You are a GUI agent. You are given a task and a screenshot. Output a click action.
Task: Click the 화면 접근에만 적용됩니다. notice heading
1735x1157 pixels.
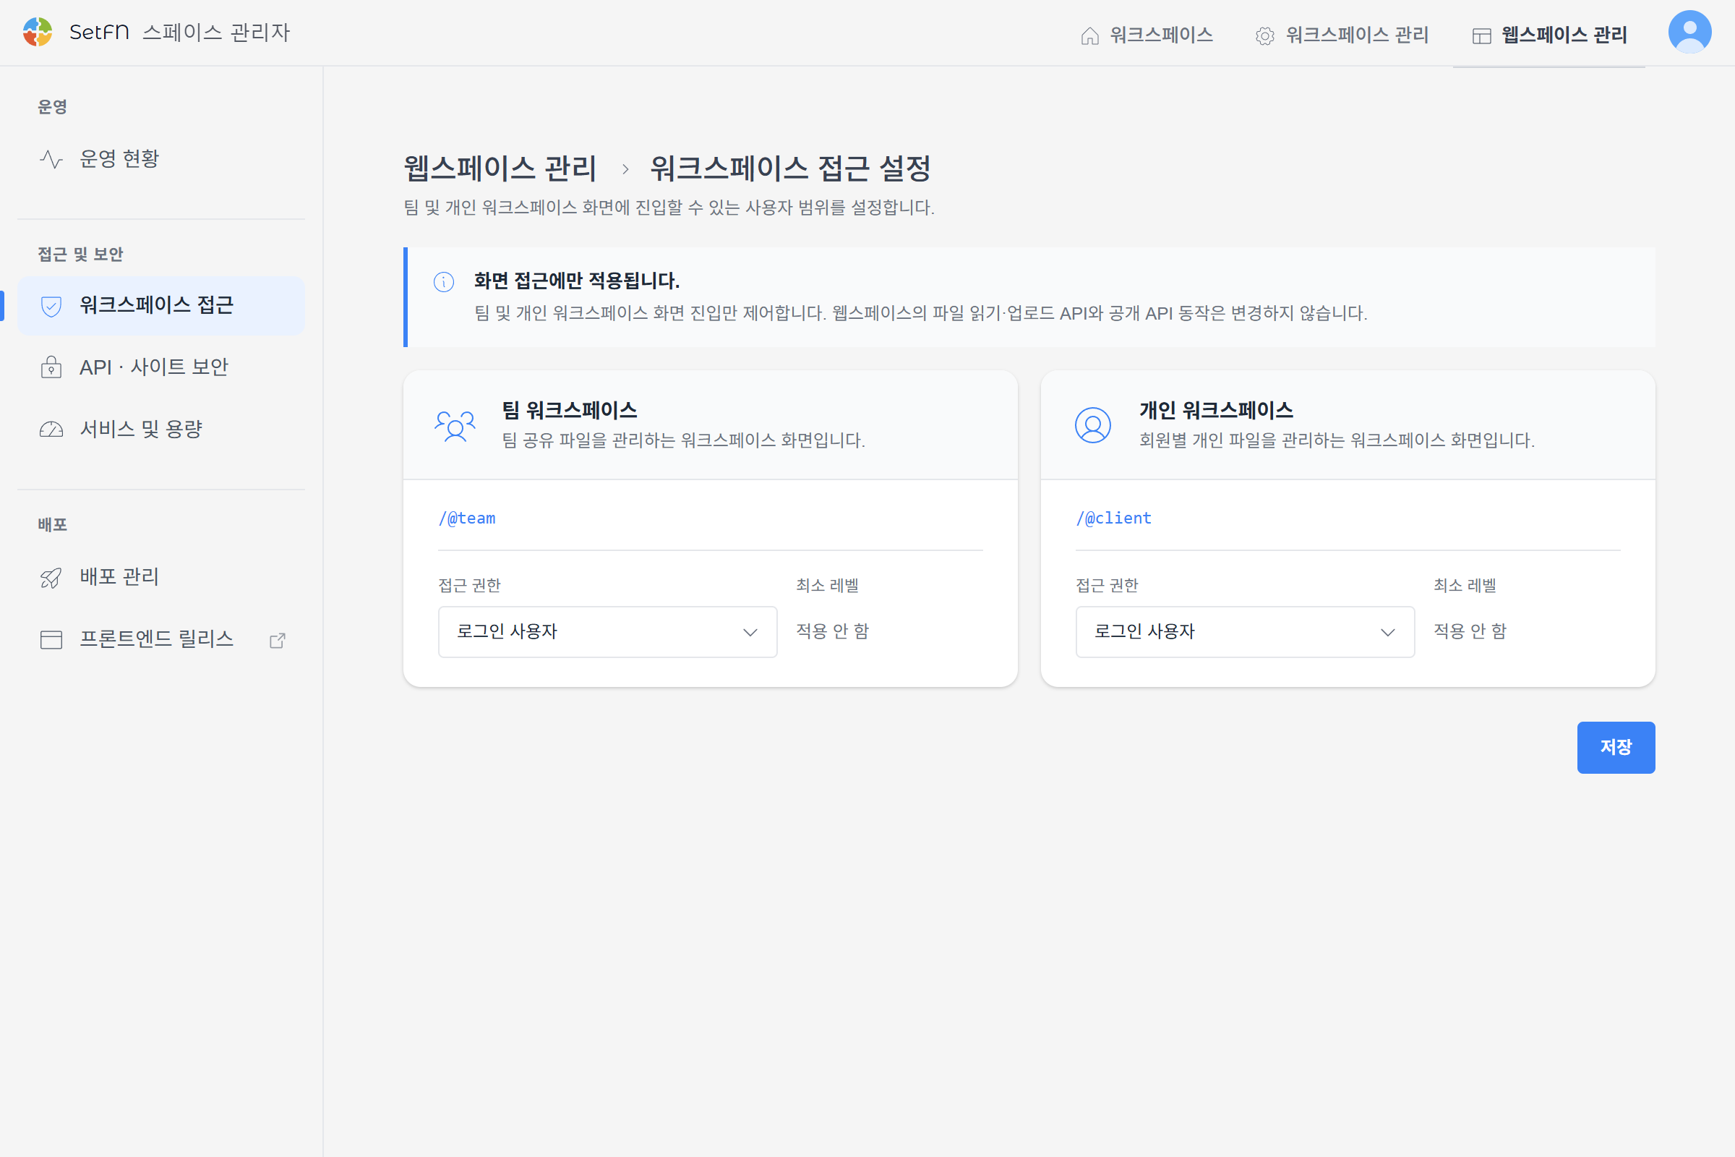click(x=577, y=281)
